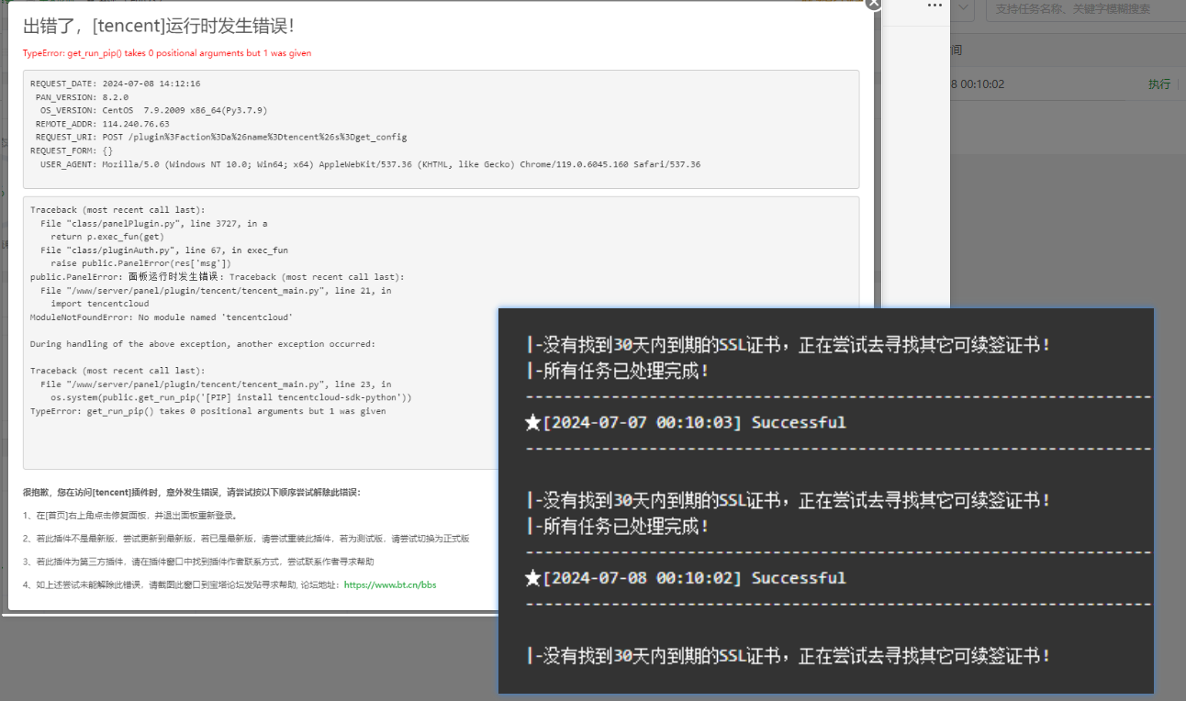Select the tencent_main.py line 23 traceback entry
The image size is (1186, 701).
216,384
